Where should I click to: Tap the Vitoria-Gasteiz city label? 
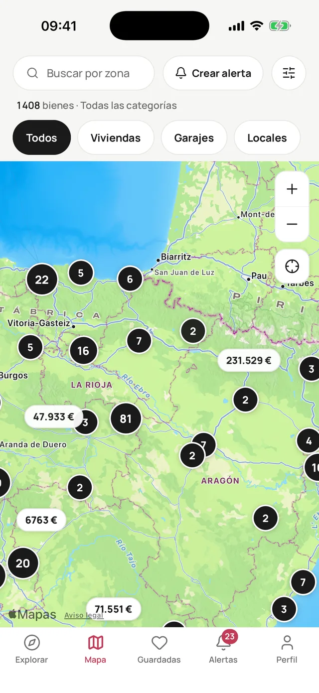point(39,323)
